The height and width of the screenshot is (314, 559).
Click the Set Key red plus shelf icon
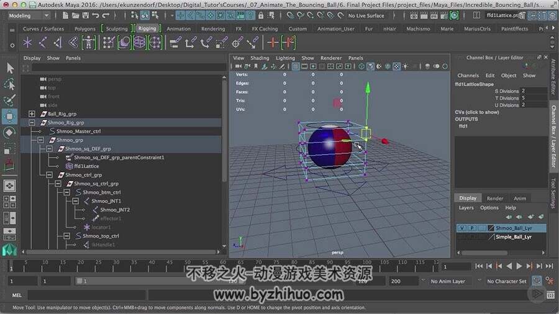pos(273,43)
